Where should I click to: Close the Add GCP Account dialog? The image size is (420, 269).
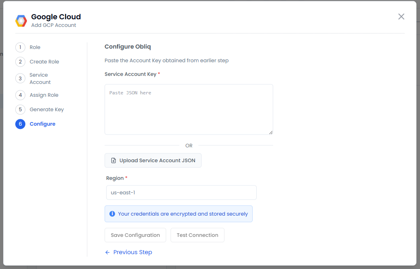pos(401,16)
